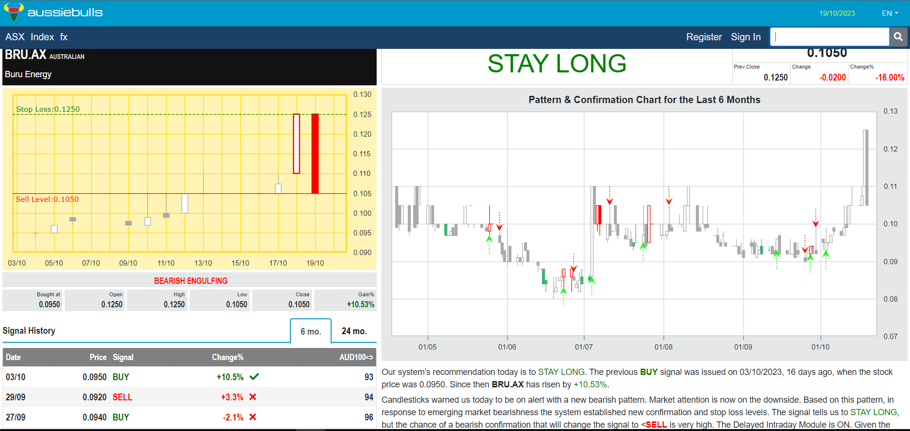Click the arrow icon beside AUD100 header
This screenshot has width=910, height=431.
tap(370, 357)
